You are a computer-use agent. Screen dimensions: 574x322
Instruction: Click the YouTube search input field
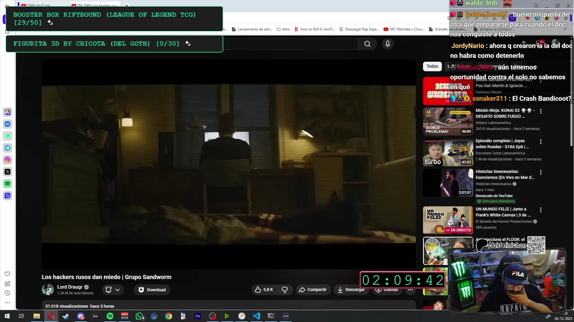(x=291, y=44)
